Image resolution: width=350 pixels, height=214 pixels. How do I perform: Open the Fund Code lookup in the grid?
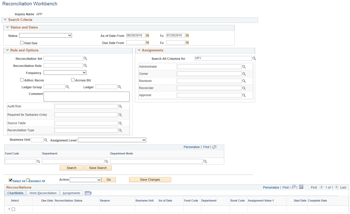tap(39, 161)
